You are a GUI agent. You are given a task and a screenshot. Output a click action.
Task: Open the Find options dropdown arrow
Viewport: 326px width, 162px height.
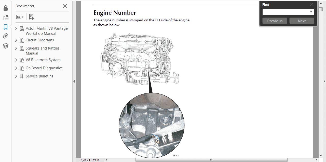311,12
